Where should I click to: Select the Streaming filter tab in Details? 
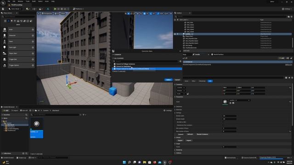click(202, 81)
